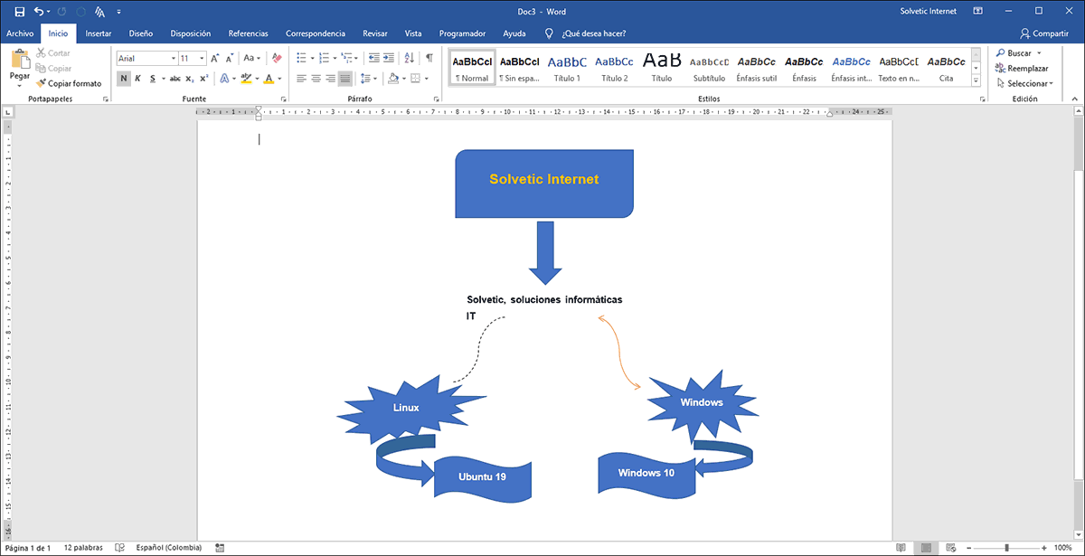Toggle bold formatting (N)

click(124, 79)
